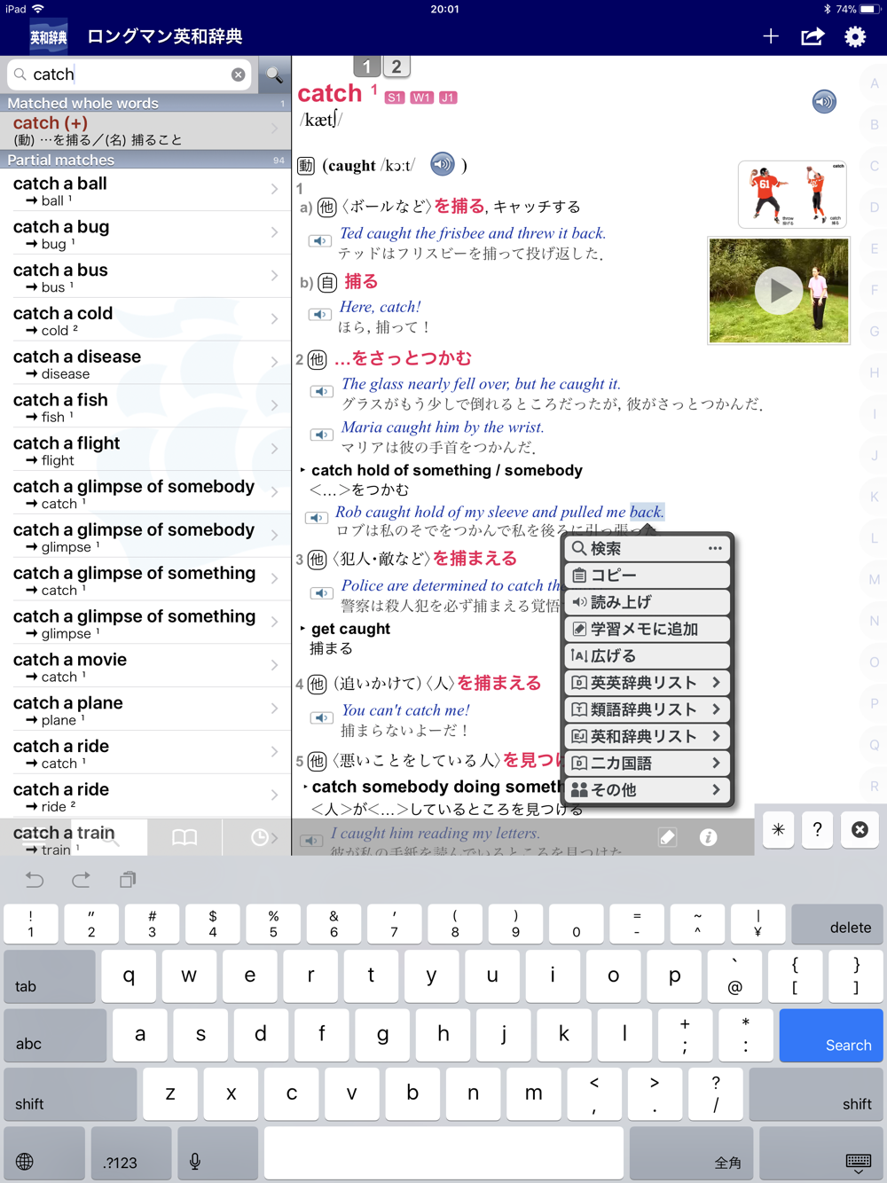Play audio for Police are determined sentence
This screenshot has width=887, height=1183.
point(321,592)
